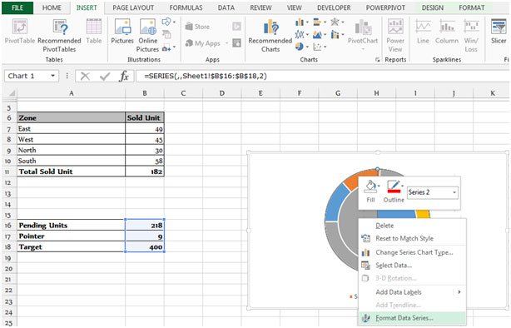Image resolution: width=511 pixels, height=328 pixels.
Task: Switch to the DATA tab
Action: coord(226,7)
